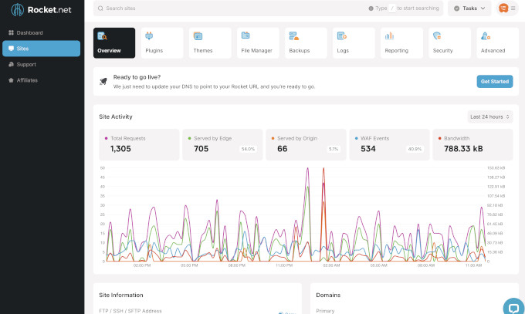Click the Advanced flask icon
The height and width of the screenshot is (314, 525).
[x=486, y=35]
